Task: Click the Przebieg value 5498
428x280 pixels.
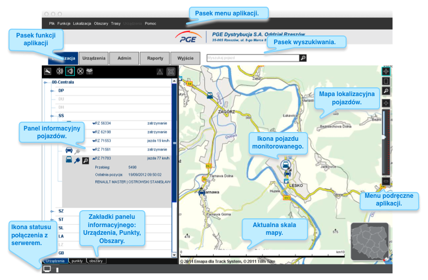Action: click(132, 167)
